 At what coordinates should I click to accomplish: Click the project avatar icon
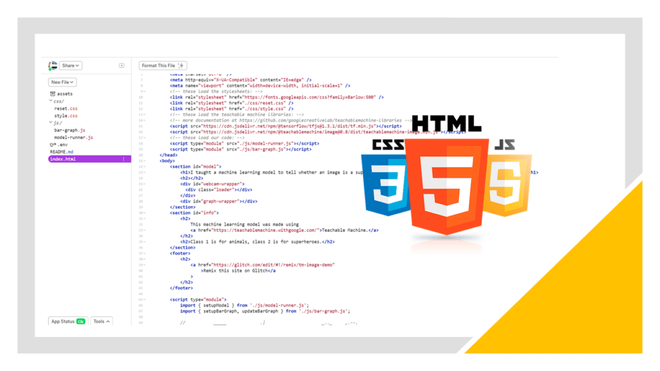pyautogui.click(x=52, y=65)
